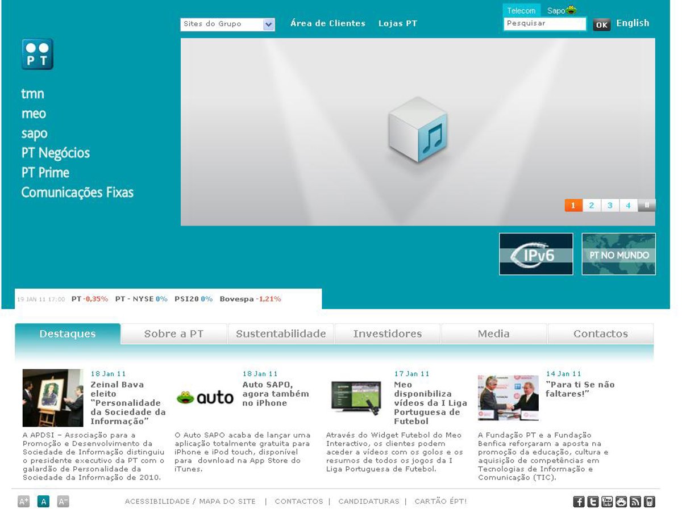Click the RSS feed icon

(635, 502)
